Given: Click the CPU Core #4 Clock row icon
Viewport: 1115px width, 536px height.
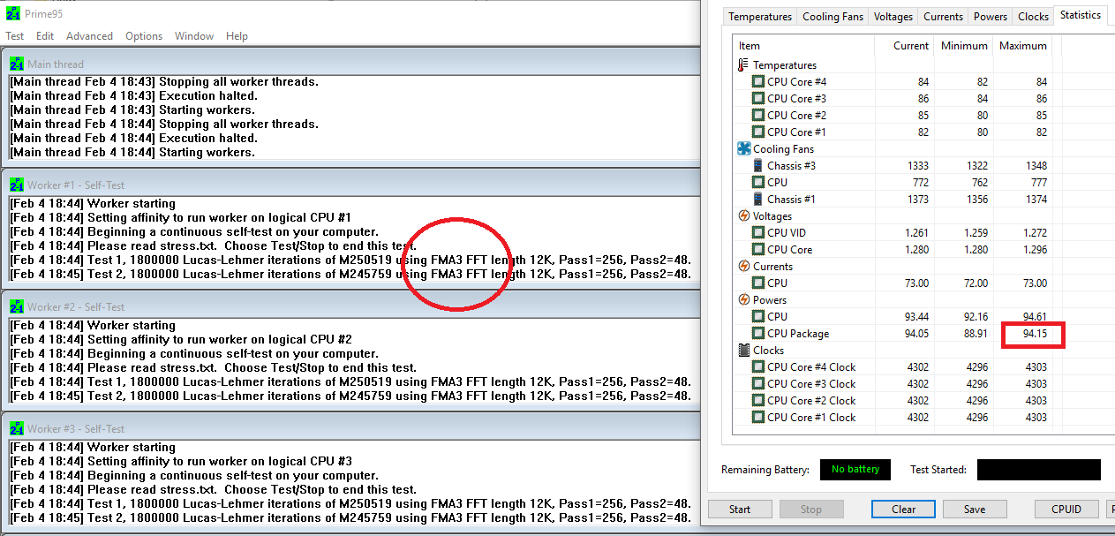Looking at the screenshot, I should click(x=757, y=366).
